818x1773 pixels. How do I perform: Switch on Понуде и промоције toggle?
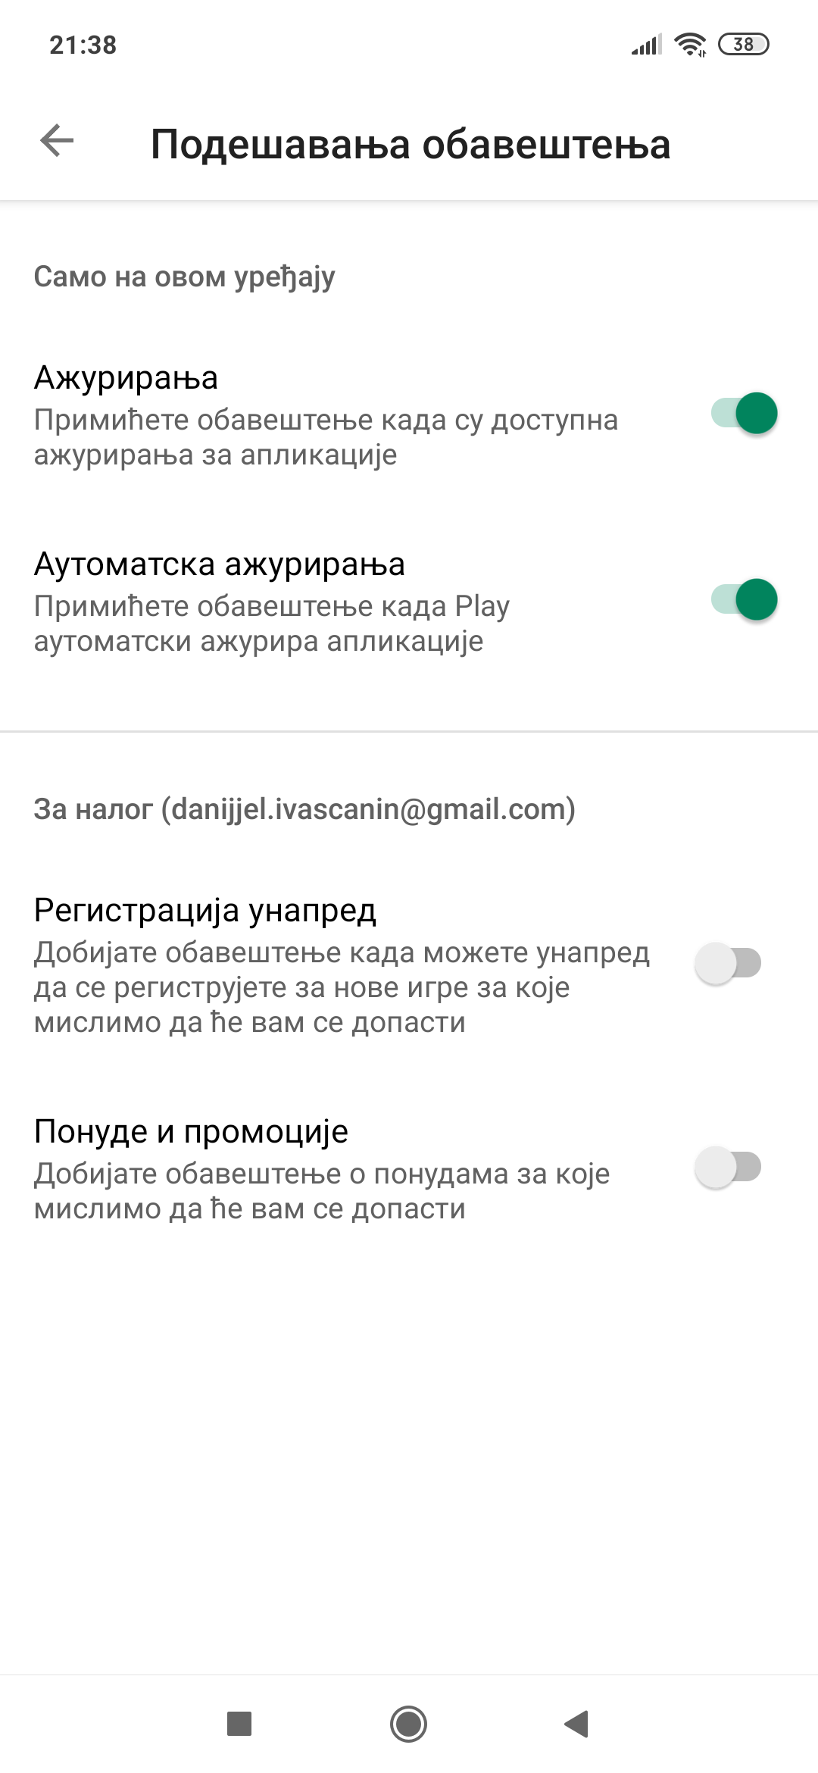[728, 1168]
